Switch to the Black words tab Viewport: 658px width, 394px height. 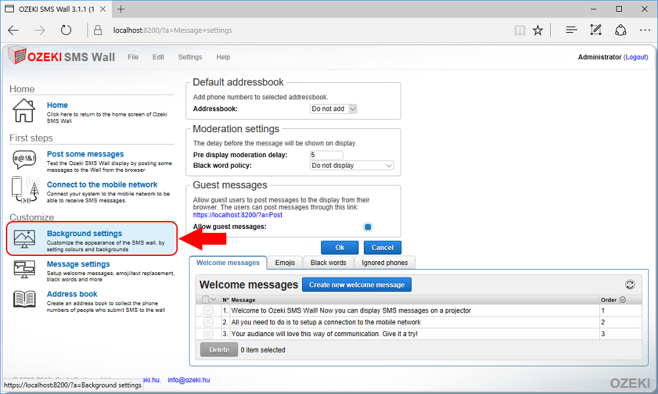[x=328, y=262]
